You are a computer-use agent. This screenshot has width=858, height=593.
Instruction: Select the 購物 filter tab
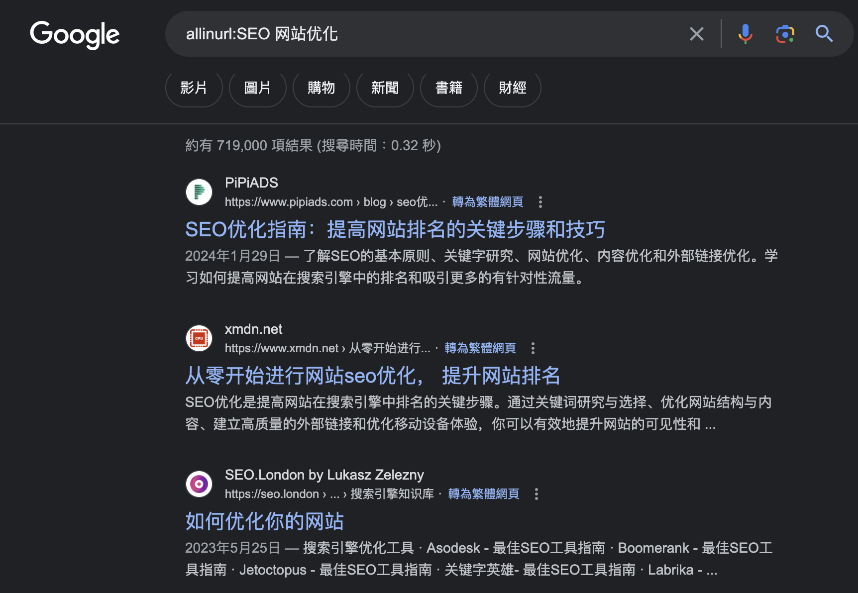(x=321, y=88)
